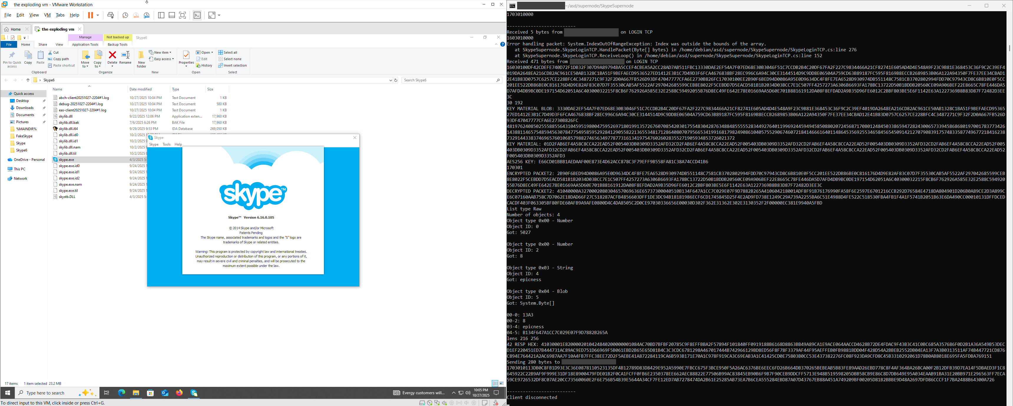Viewport: 1013px width, 406px height.
Task: Toggle the thumbnail bar layout
Action: [172, 15]
